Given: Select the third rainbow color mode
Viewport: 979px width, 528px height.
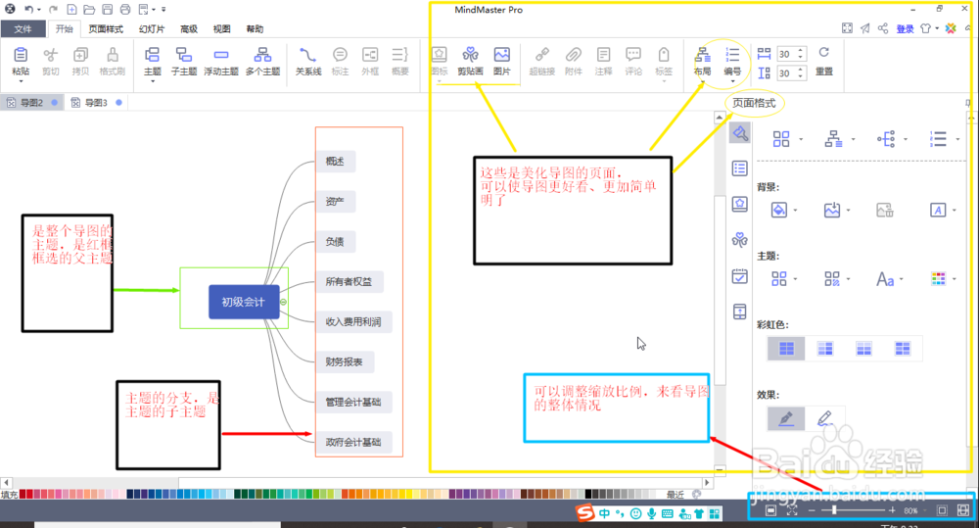Looking at the screenshot, I should click(864, 348).
